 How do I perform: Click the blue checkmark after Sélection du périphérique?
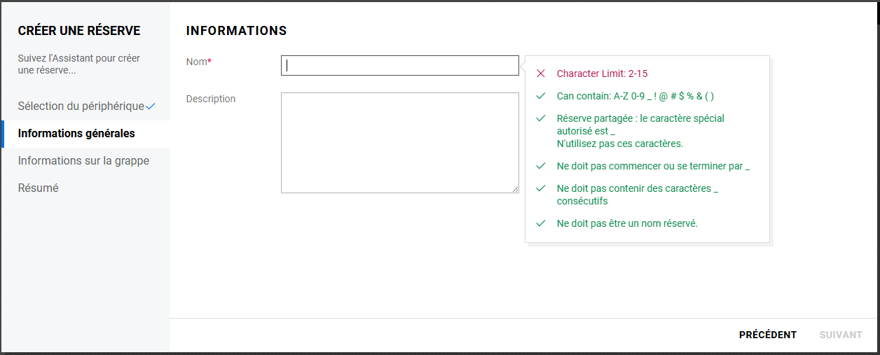tap(151, 106)
